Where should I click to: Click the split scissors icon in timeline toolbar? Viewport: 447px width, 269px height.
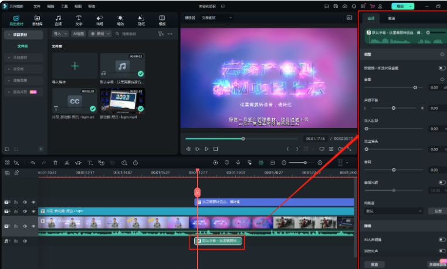click(x=67, y=162)
